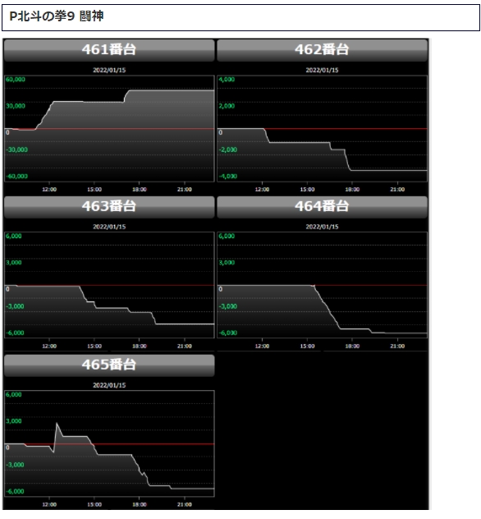Open the 465番台 slump graph
Image resolution: width=481 pixels, height=519 pixels.
(x=109, y=443)
